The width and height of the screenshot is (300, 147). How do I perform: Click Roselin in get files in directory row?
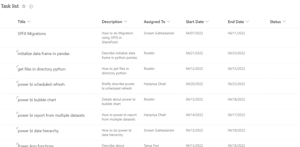[x=149, y=69]
